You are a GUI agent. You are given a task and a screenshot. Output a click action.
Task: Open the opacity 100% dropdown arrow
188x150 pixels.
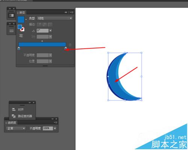55,128
